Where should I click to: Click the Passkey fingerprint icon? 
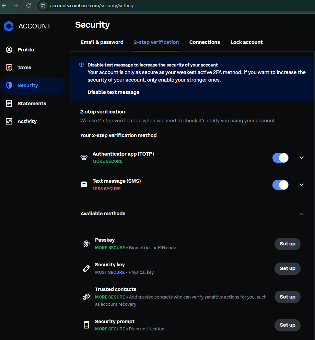(x=86, y=244)
